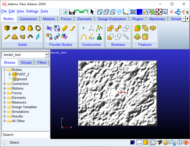This screenshot has width=190, height=147.
Task: Select the Arc construction tool
Action: pos(84,37)
